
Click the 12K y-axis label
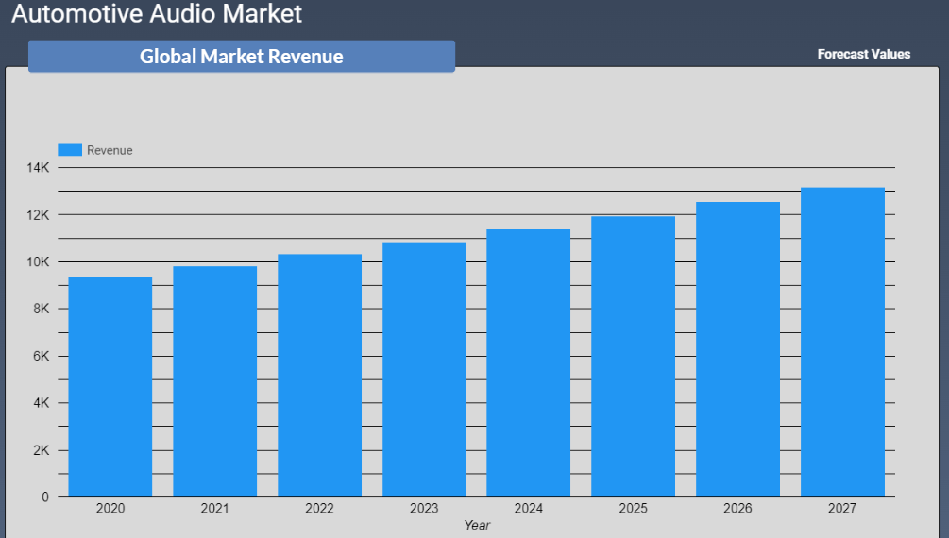pyautogui.click(x=38, y=215)
